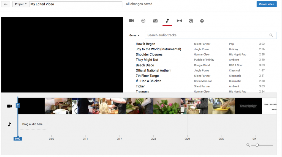Select the 'Shoulder Closures' track
The image size is (282, 157).
(x=149, y=54)
